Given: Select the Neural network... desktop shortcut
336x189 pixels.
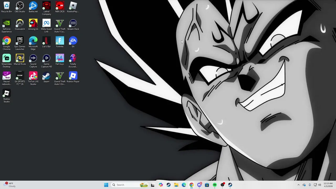Looking at the screenshot, I should (x=7, y=78).
